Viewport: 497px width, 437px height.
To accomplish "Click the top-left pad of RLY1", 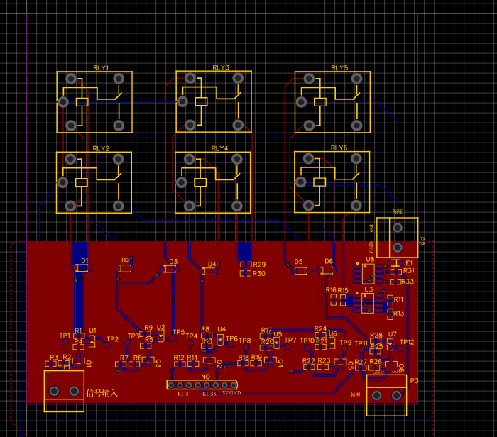I will pos(71,79).
